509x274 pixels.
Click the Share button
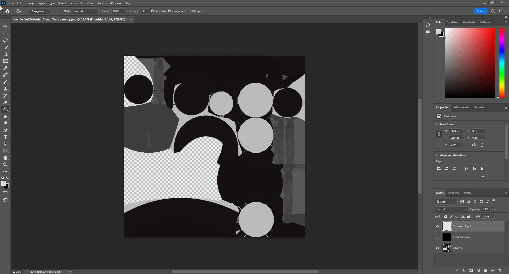[480, 11]
